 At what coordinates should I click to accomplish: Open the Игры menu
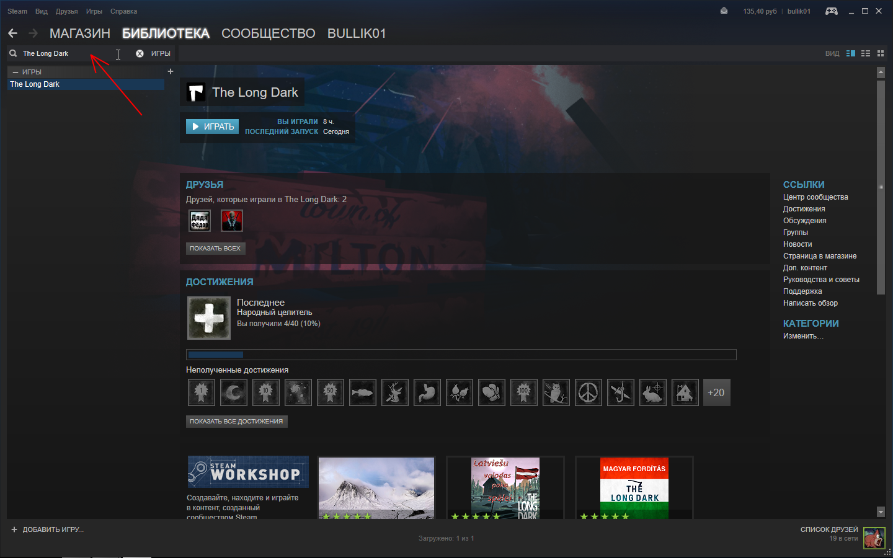[94, 11]
